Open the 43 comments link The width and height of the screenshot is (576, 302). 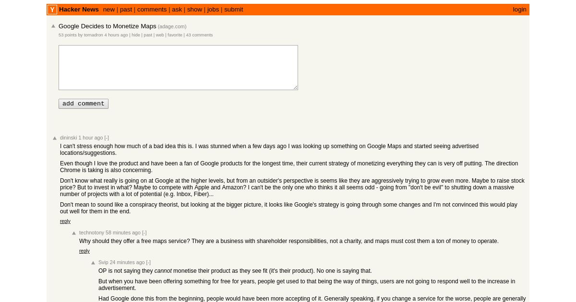click(x=199, y=35)
